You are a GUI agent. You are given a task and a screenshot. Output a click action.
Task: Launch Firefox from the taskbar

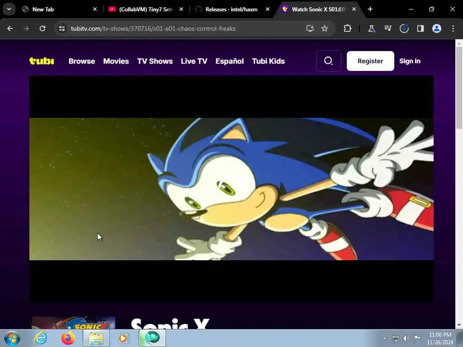tap(68, 338)
